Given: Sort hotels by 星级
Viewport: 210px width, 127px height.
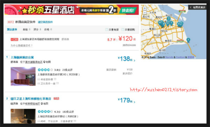Looking at the screenshot, I should [27, 29].
